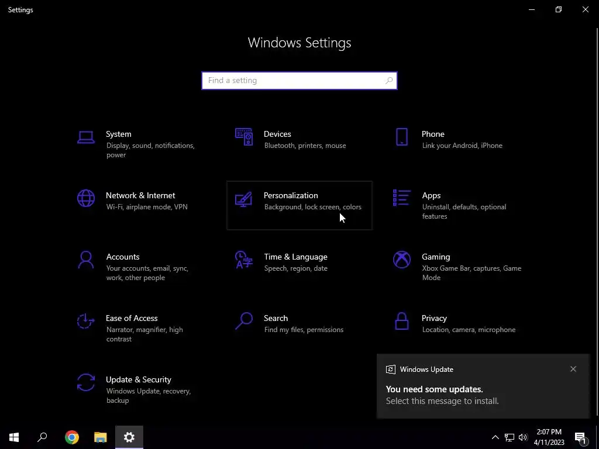Click the volume speaker tray icon
Viewport: 599px width, 449px height.
click(523, 437)
